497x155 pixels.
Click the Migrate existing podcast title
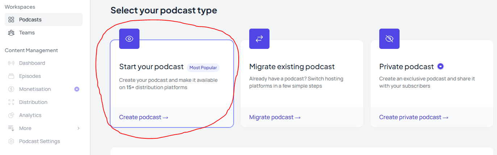[x=292, y=67]
